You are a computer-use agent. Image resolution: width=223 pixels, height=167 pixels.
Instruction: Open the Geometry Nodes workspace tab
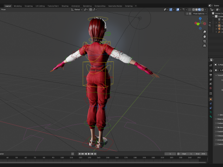[x=115, y=6]
